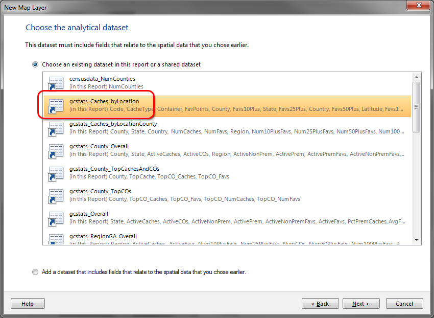Click the censusdata_NumCounties dataset icon
Image resolution: width=434 pixels, height=318 pixels.
click(x=56, y=83)
